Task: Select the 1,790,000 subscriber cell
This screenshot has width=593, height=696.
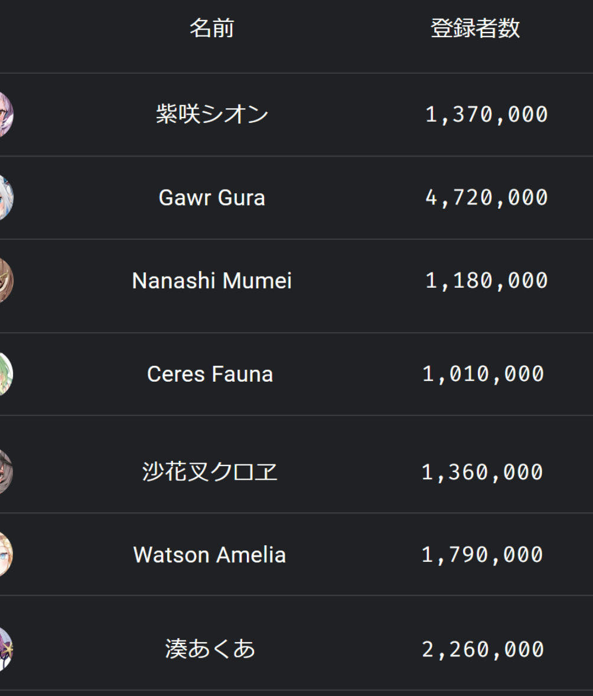Action: (x=482, y=555)
